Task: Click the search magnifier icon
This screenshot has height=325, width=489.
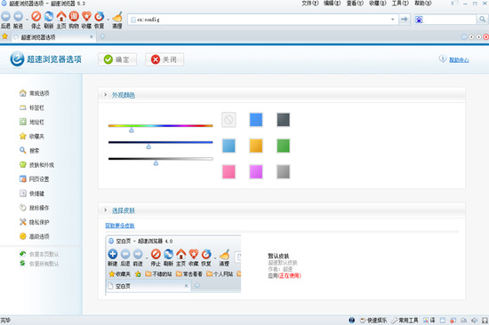Action: 482,20
